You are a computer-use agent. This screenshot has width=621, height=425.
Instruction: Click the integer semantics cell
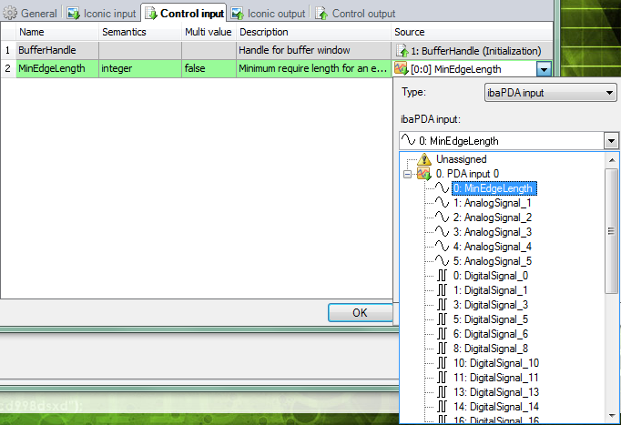coord(140,68)
